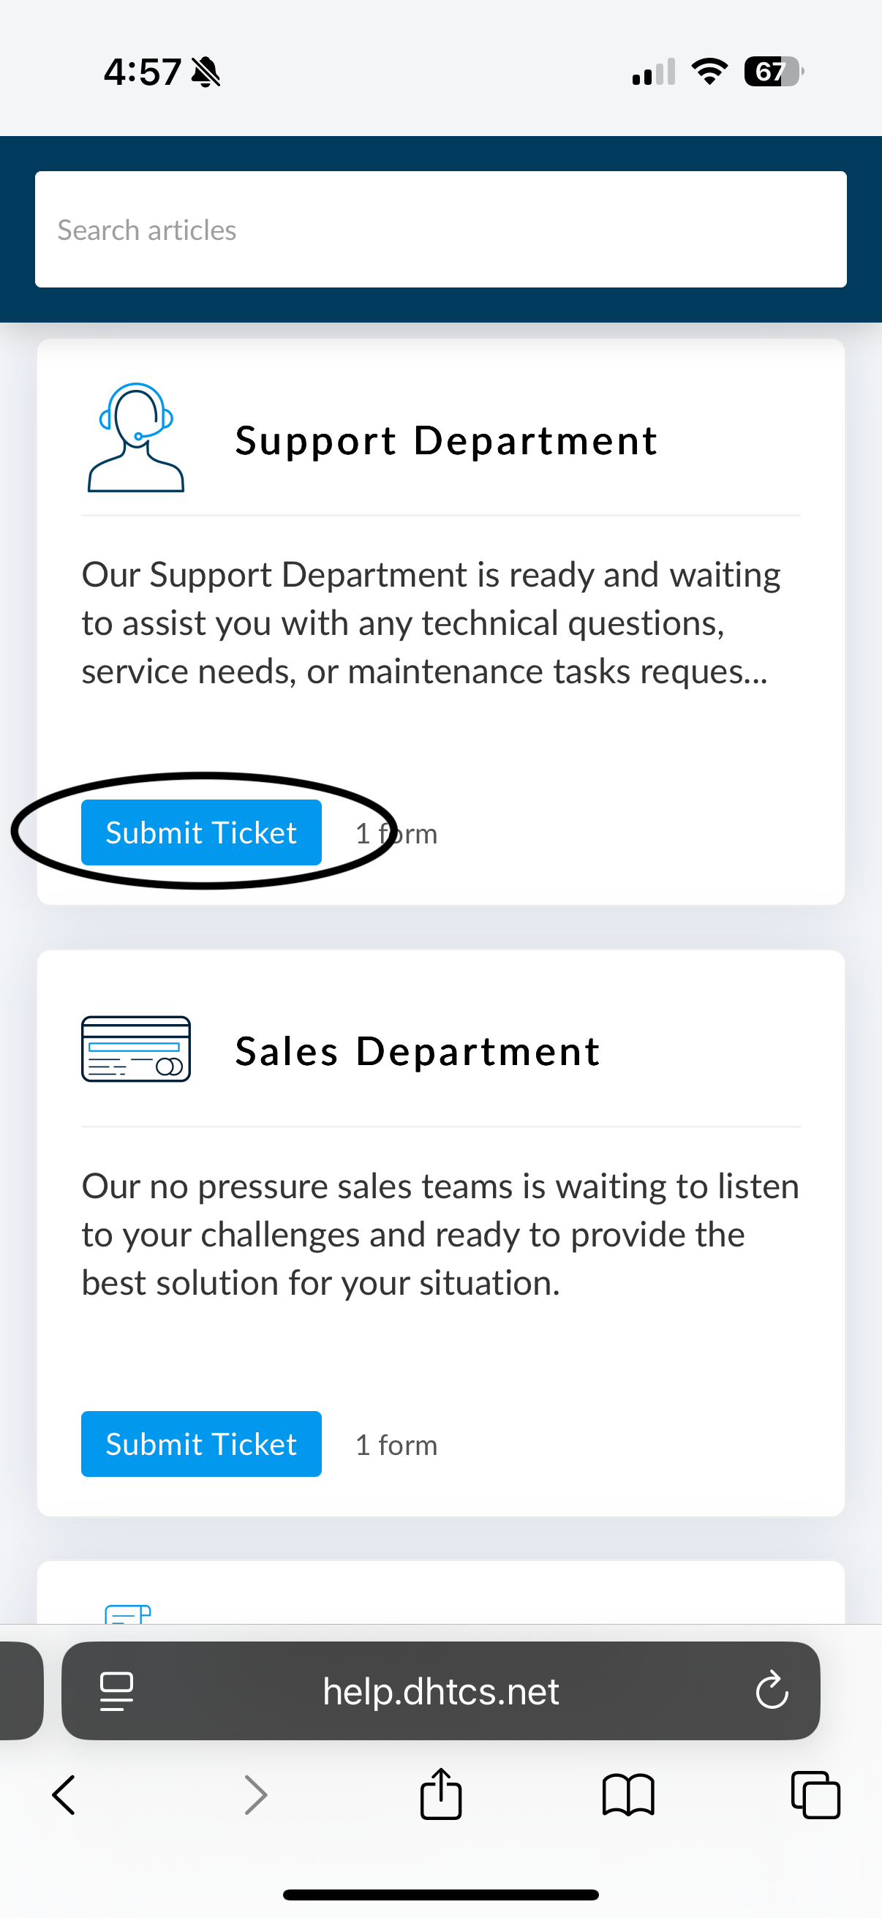Click the Sales Department description text
This screenshot has height=1918, width=882.
[439, 1234]
